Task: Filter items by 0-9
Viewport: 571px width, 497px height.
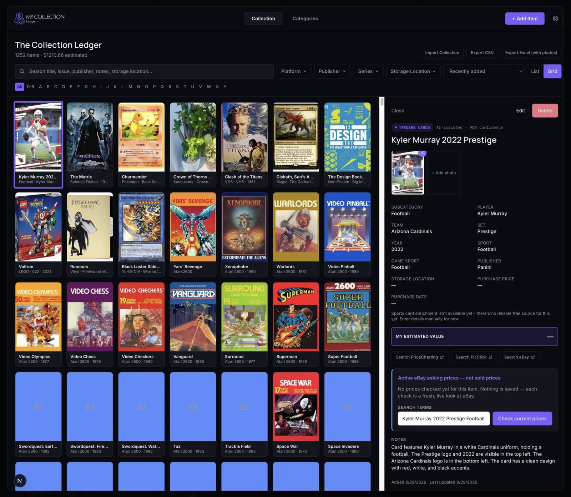Action: point(31,87)
